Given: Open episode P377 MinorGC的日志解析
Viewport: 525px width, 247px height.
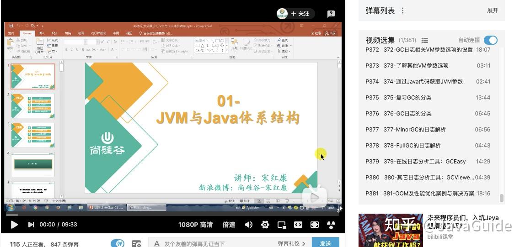Looking at the screenshot, I should coord(428,129).
